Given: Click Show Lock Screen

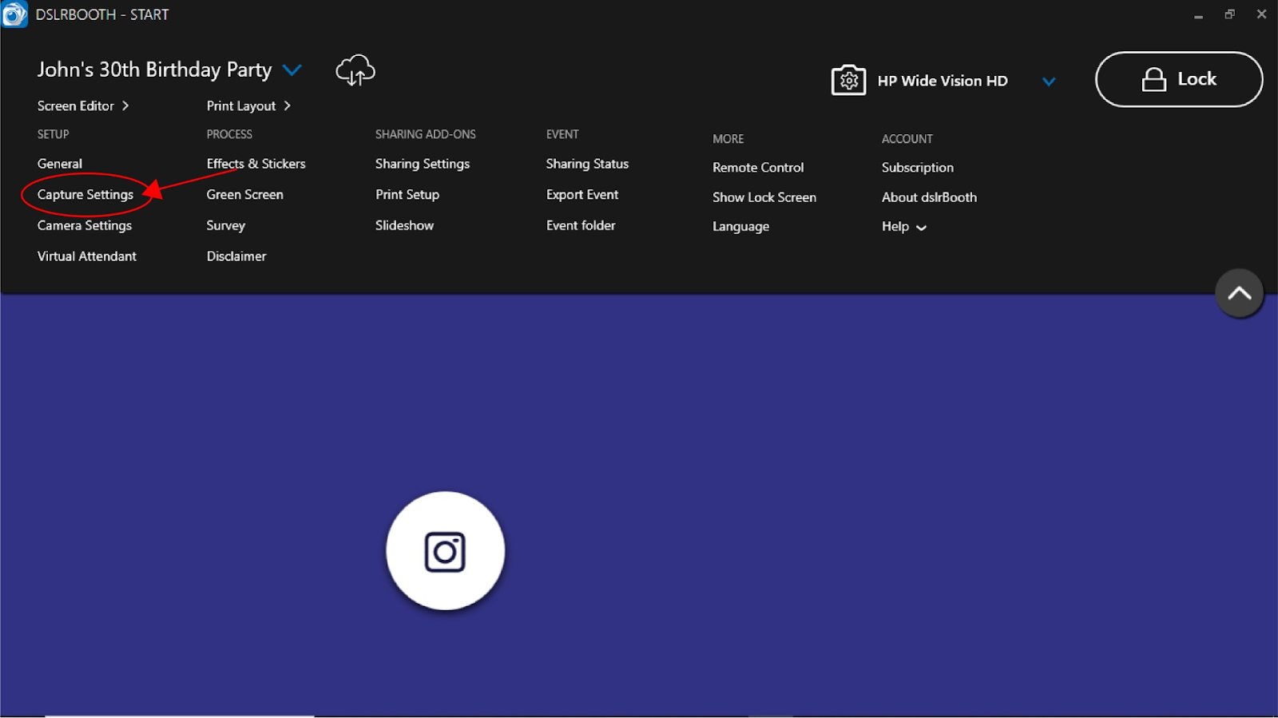Looking at the screenshot, I should pos(764,197).
